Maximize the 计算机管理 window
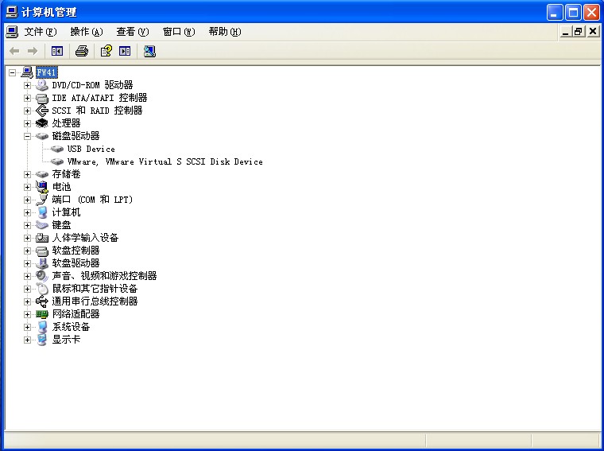The height and width of the screenshot is (451, 604). [x=573, y=13]
